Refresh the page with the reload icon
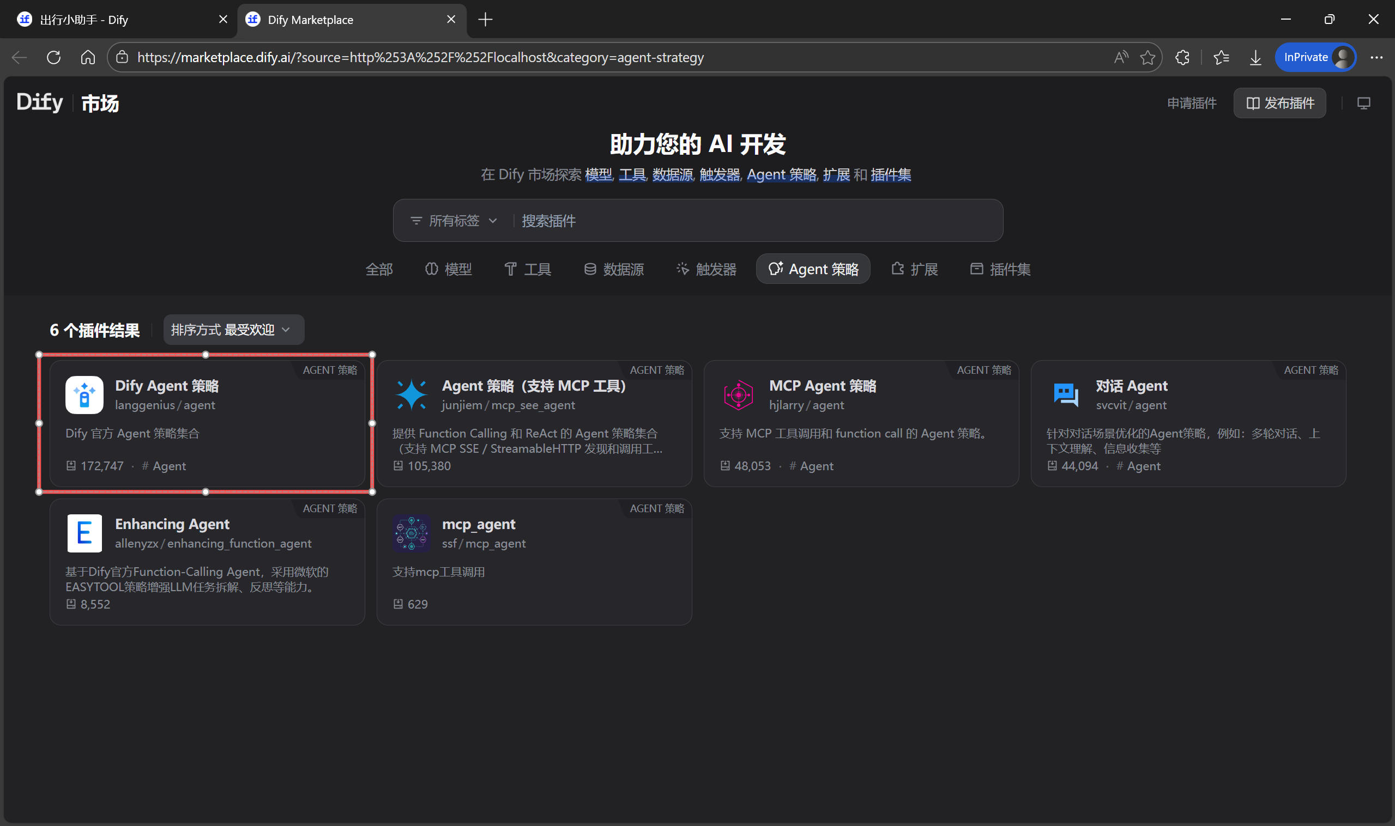The image size is (1395, 826). pyautogui.click(x=53, y=57)
